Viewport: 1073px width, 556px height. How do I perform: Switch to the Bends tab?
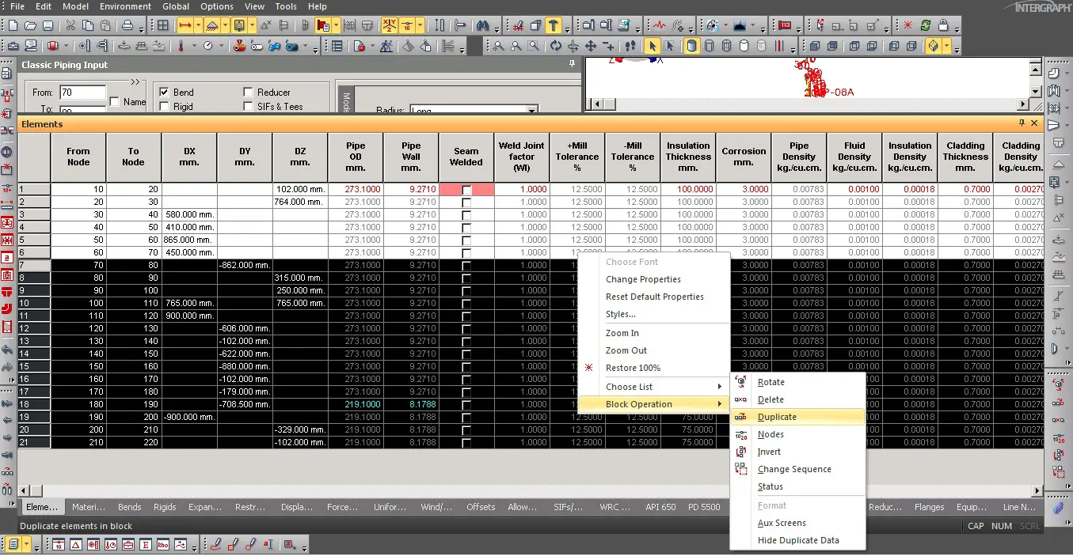pyautogui.click(x=129, y=507)
